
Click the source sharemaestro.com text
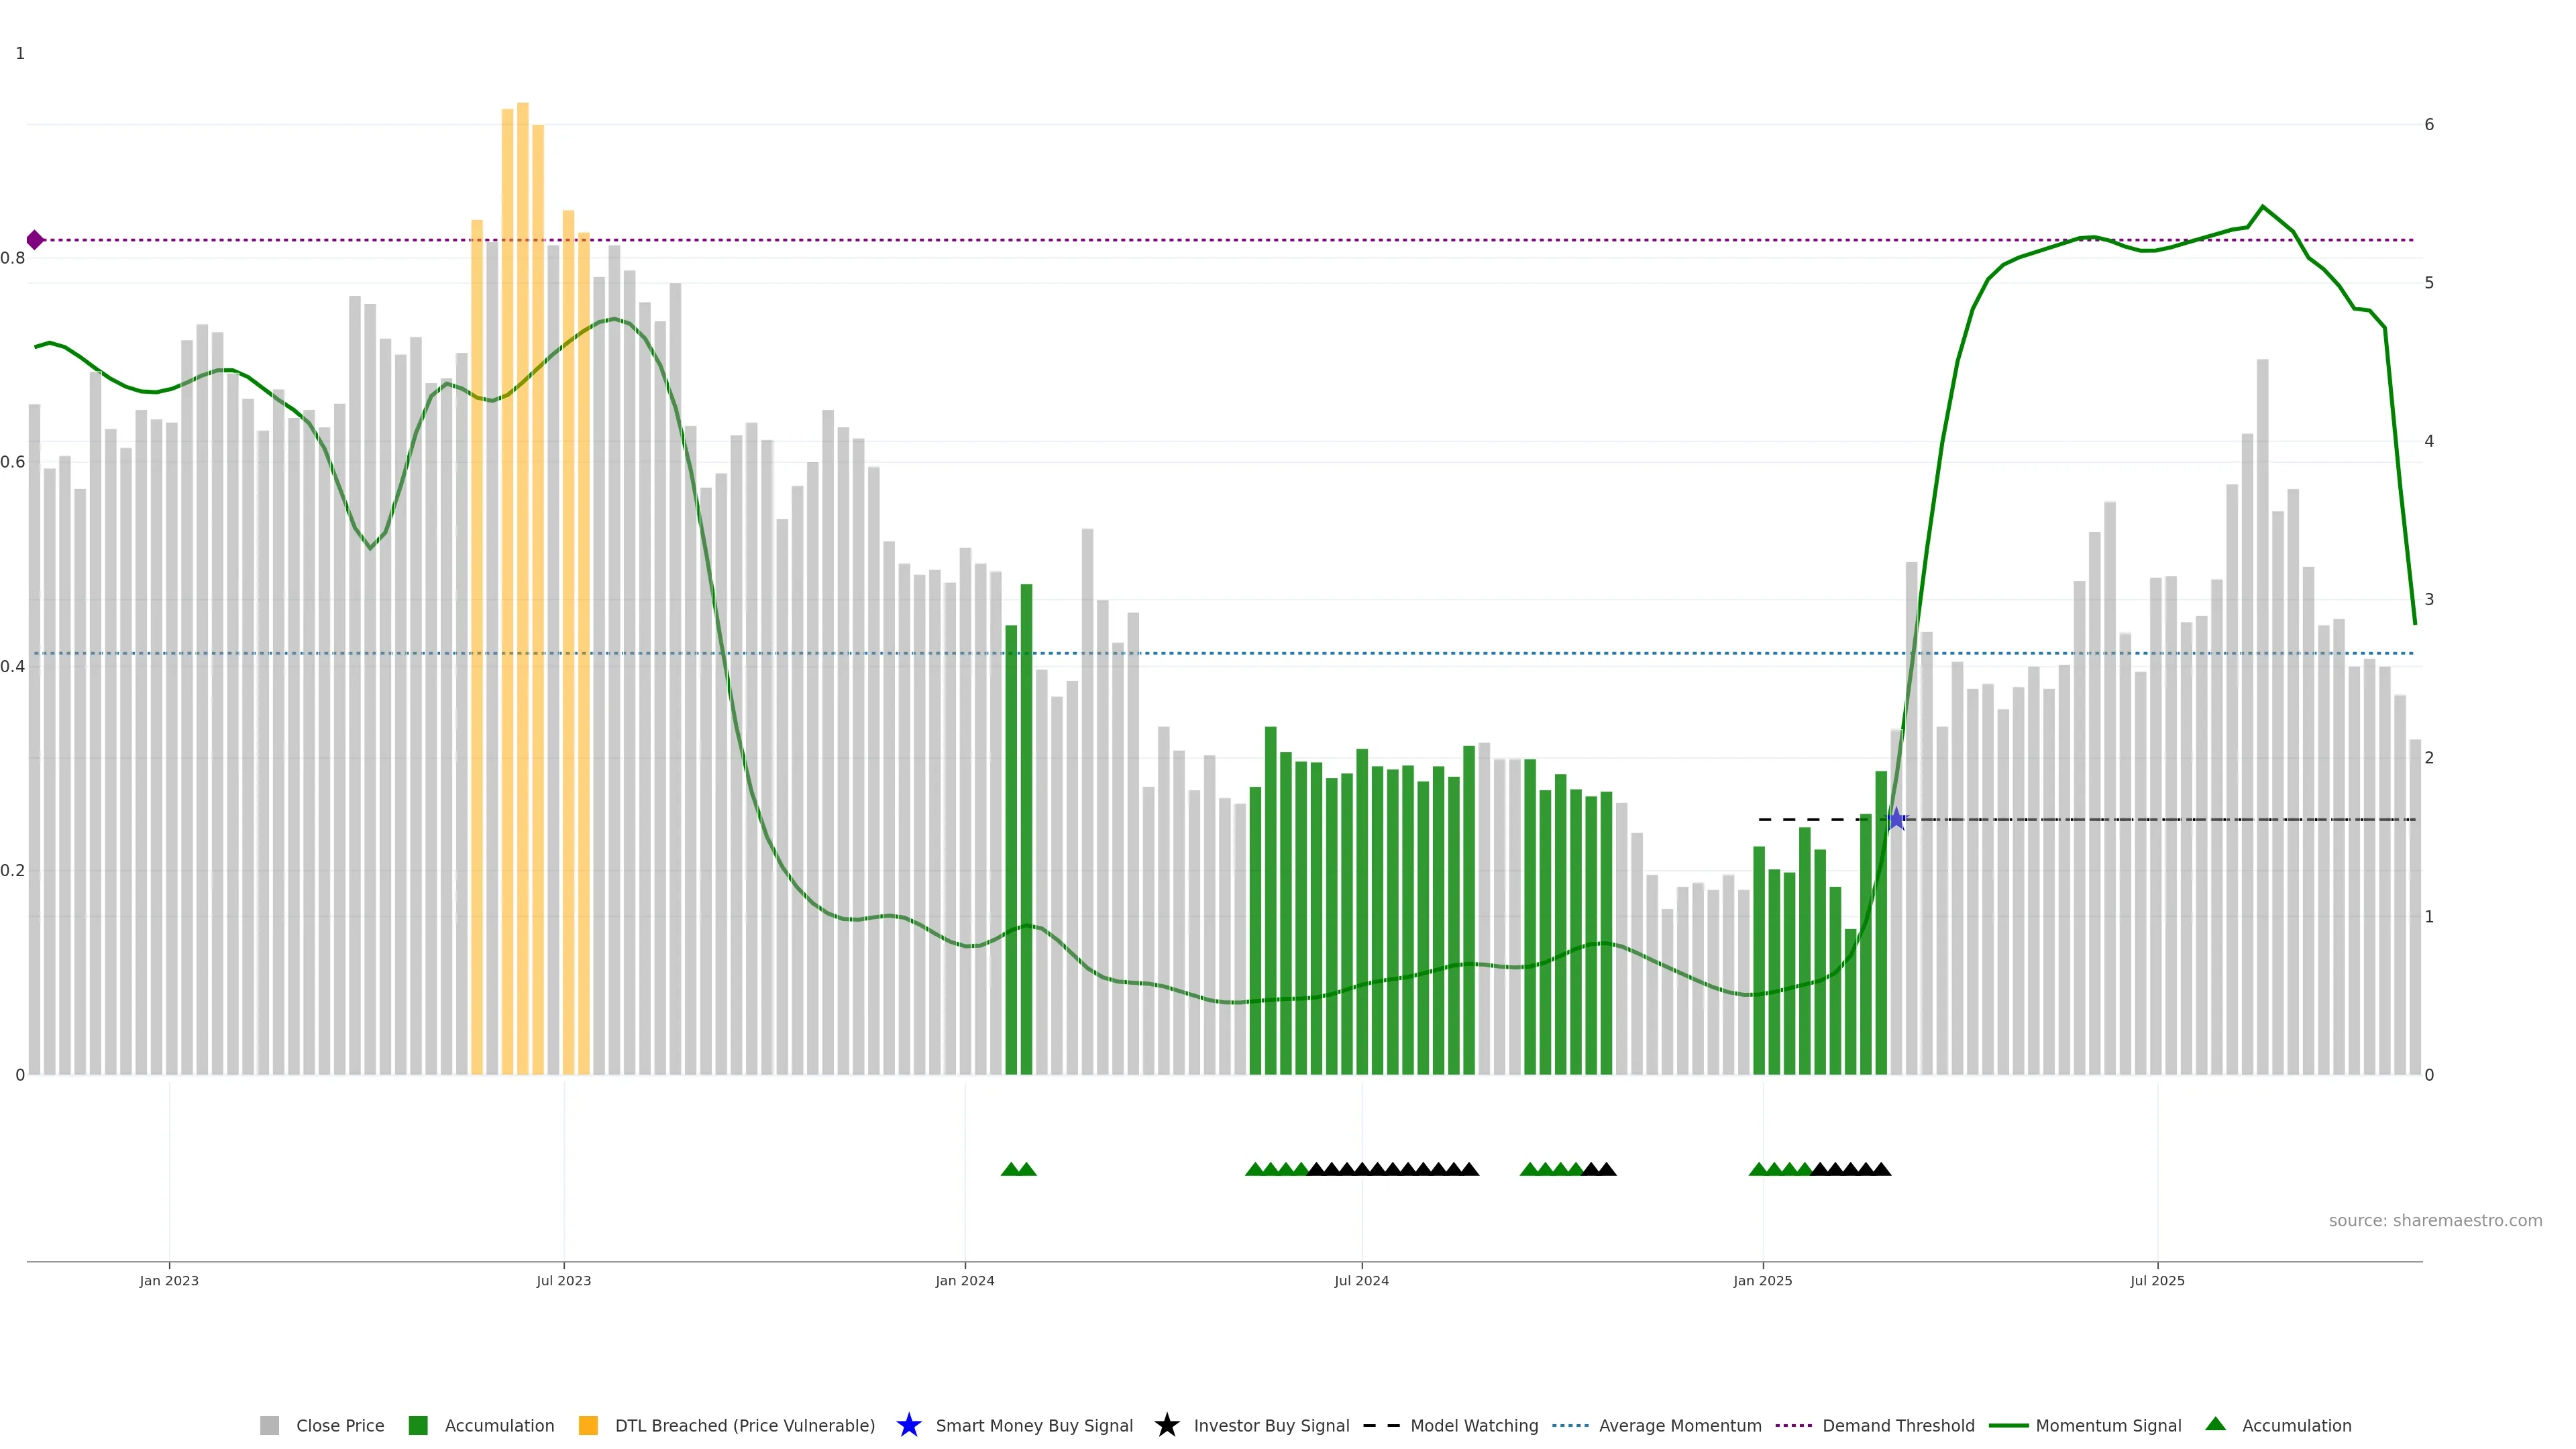[2435, 1221]
